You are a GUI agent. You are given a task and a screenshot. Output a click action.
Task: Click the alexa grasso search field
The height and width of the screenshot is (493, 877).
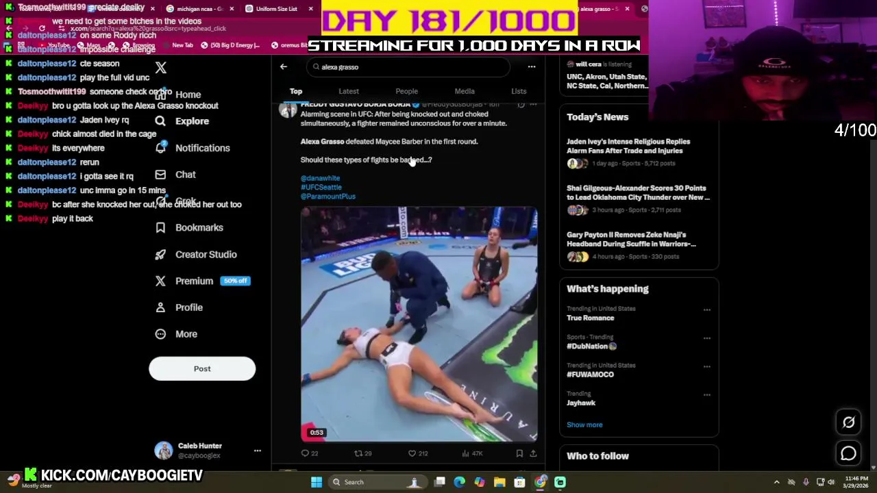click(408, 67)
